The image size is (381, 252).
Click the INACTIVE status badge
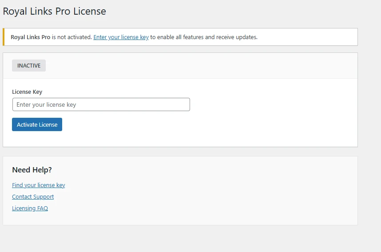pos(29,66)
